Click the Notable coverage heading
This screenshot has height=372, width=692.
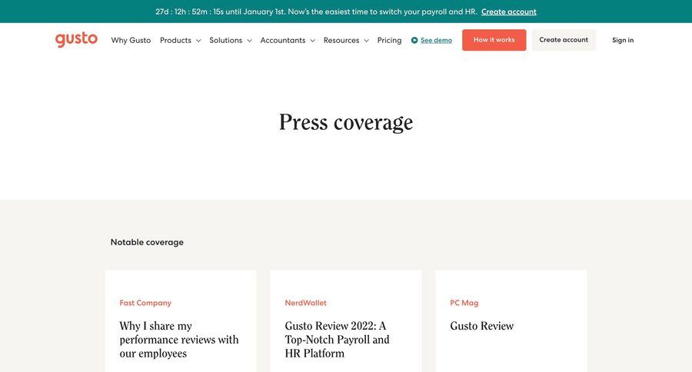pos(147,242)
